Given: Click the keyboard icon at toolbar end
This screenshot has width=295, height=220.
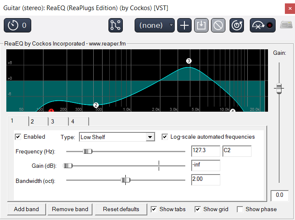Looking at the screenshot, I should [286, 25].
